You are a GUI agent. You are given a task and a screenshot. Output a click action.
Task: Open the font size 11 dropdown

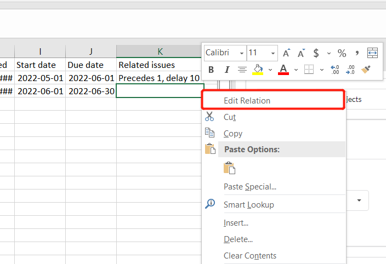273,53
